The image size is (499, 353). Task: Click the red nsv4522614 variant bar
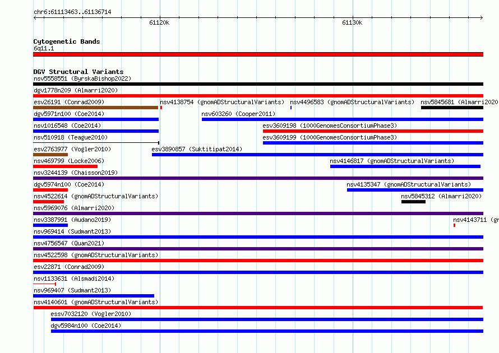(48, 202)
